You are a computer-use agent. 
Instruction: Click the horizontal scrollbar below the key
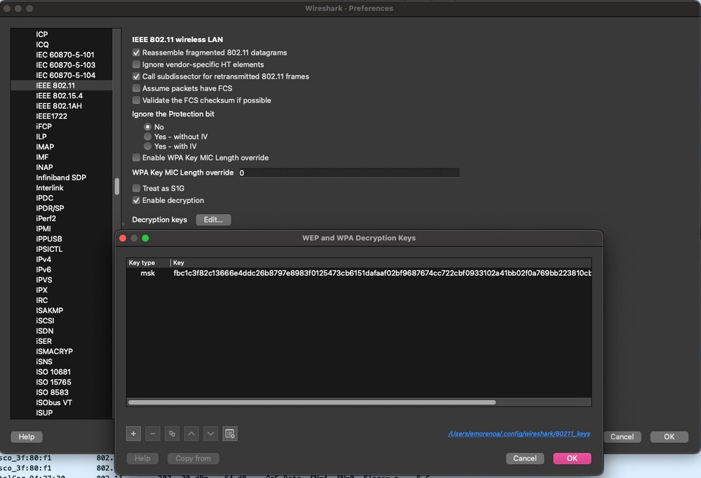[x=316, y=402]
